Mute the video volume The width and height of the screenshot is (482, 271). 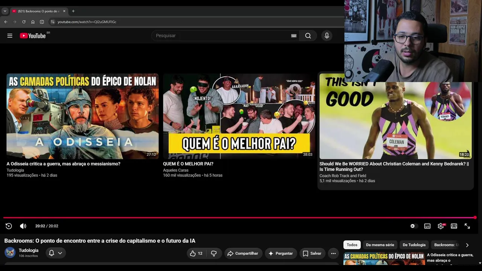(x=23, y=226)
